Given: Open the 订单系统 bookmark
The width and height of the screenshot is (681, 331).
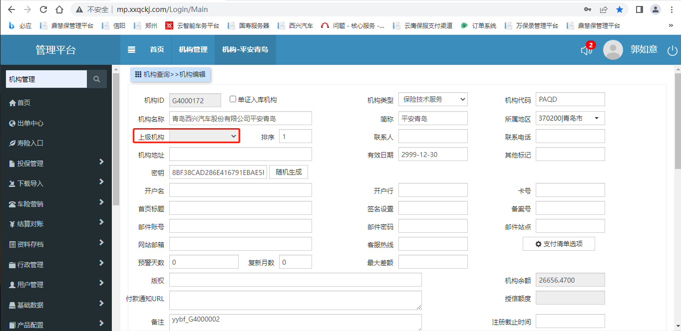Looking at the screenshot, I should pyautogui.click(x=478, y=25).
